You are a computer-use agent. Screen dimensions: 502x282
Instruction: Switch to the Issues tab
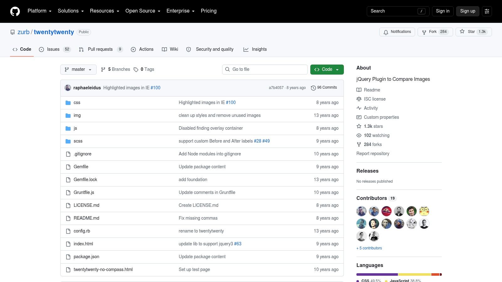[x=55, y=50]
